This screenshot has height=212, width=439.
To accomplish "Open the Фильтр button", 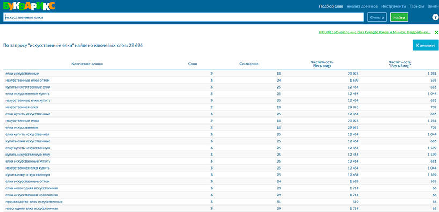I will tap(377, 17).
